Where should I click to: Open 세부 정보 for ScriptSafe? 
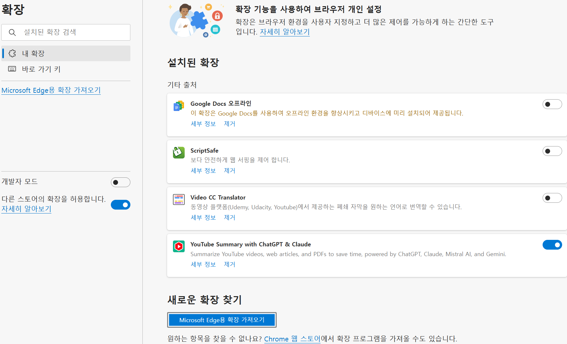(203, 171)
